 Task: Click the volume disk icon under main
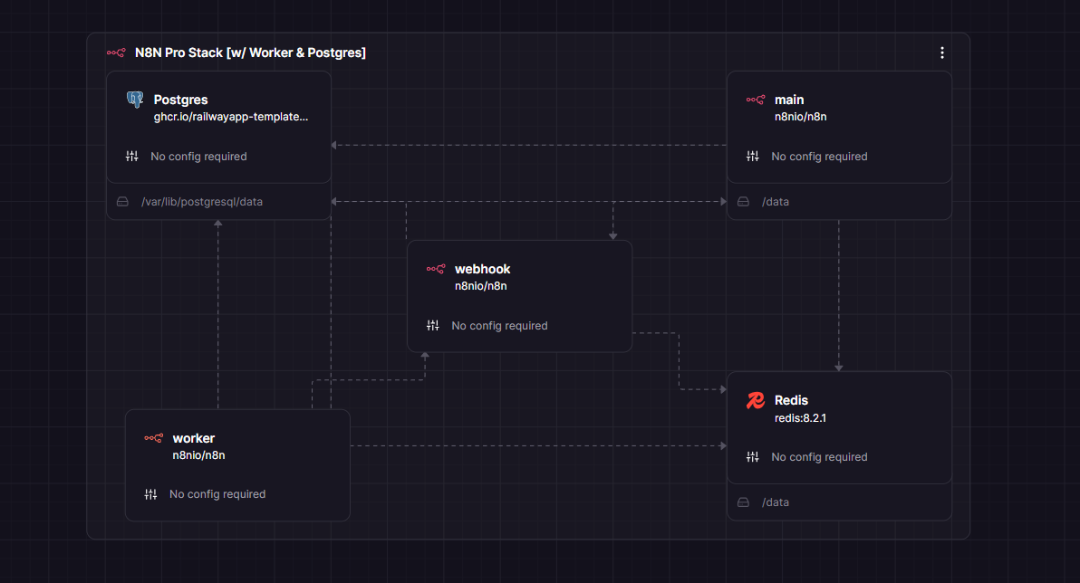(x=743, y=202)
